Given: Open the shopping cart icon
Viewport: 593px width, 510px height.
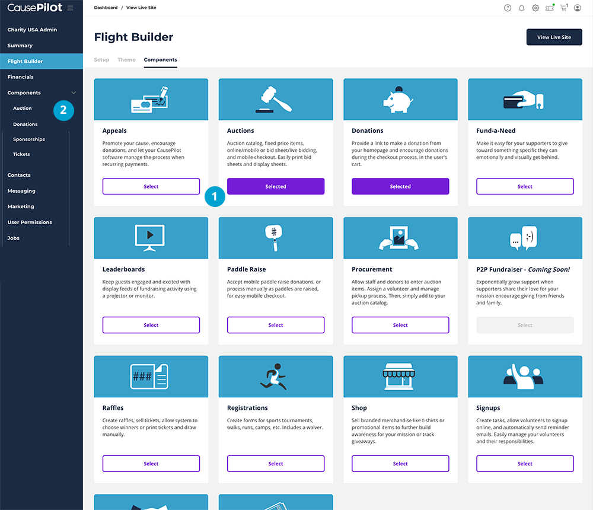Looking at the screenshot, I should click(563, 8).
